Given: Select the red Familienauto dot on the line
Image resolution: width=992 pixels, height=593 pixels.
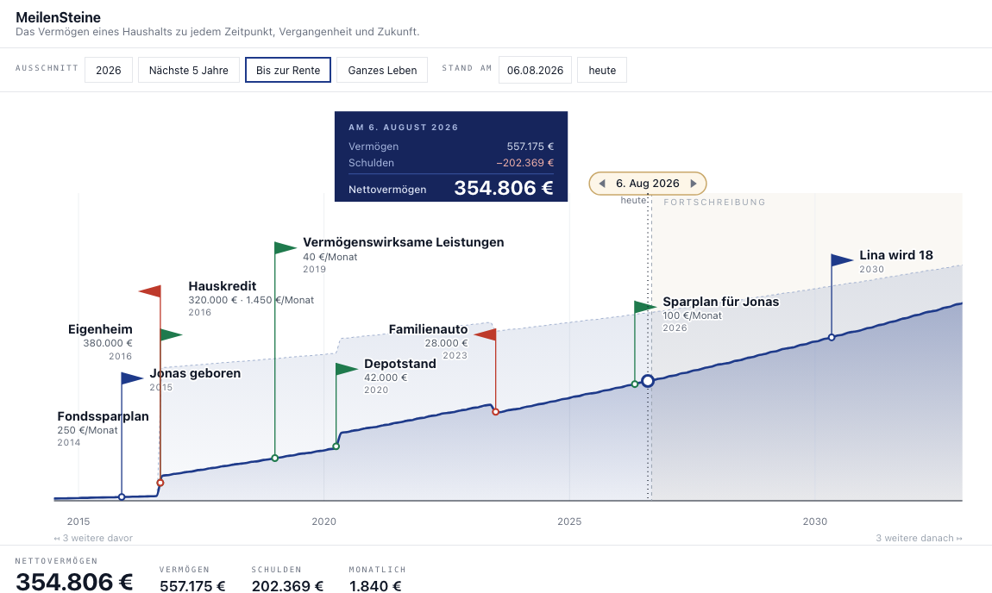Looking at the screenshot, I should click(x=495, y=411).
